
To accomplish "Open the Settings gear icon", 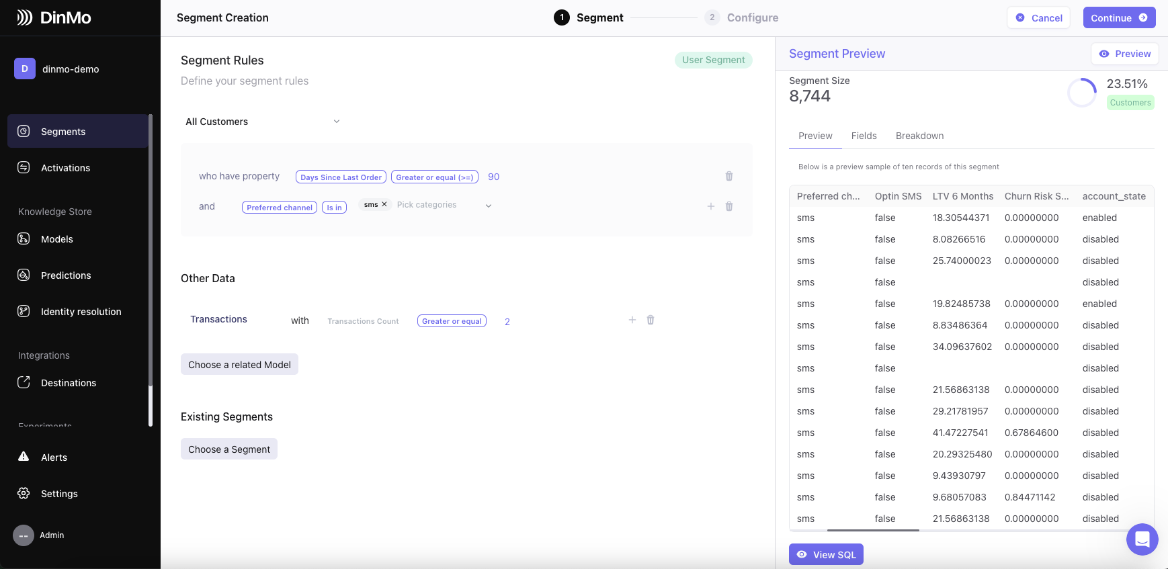I will tap(24, 493).
